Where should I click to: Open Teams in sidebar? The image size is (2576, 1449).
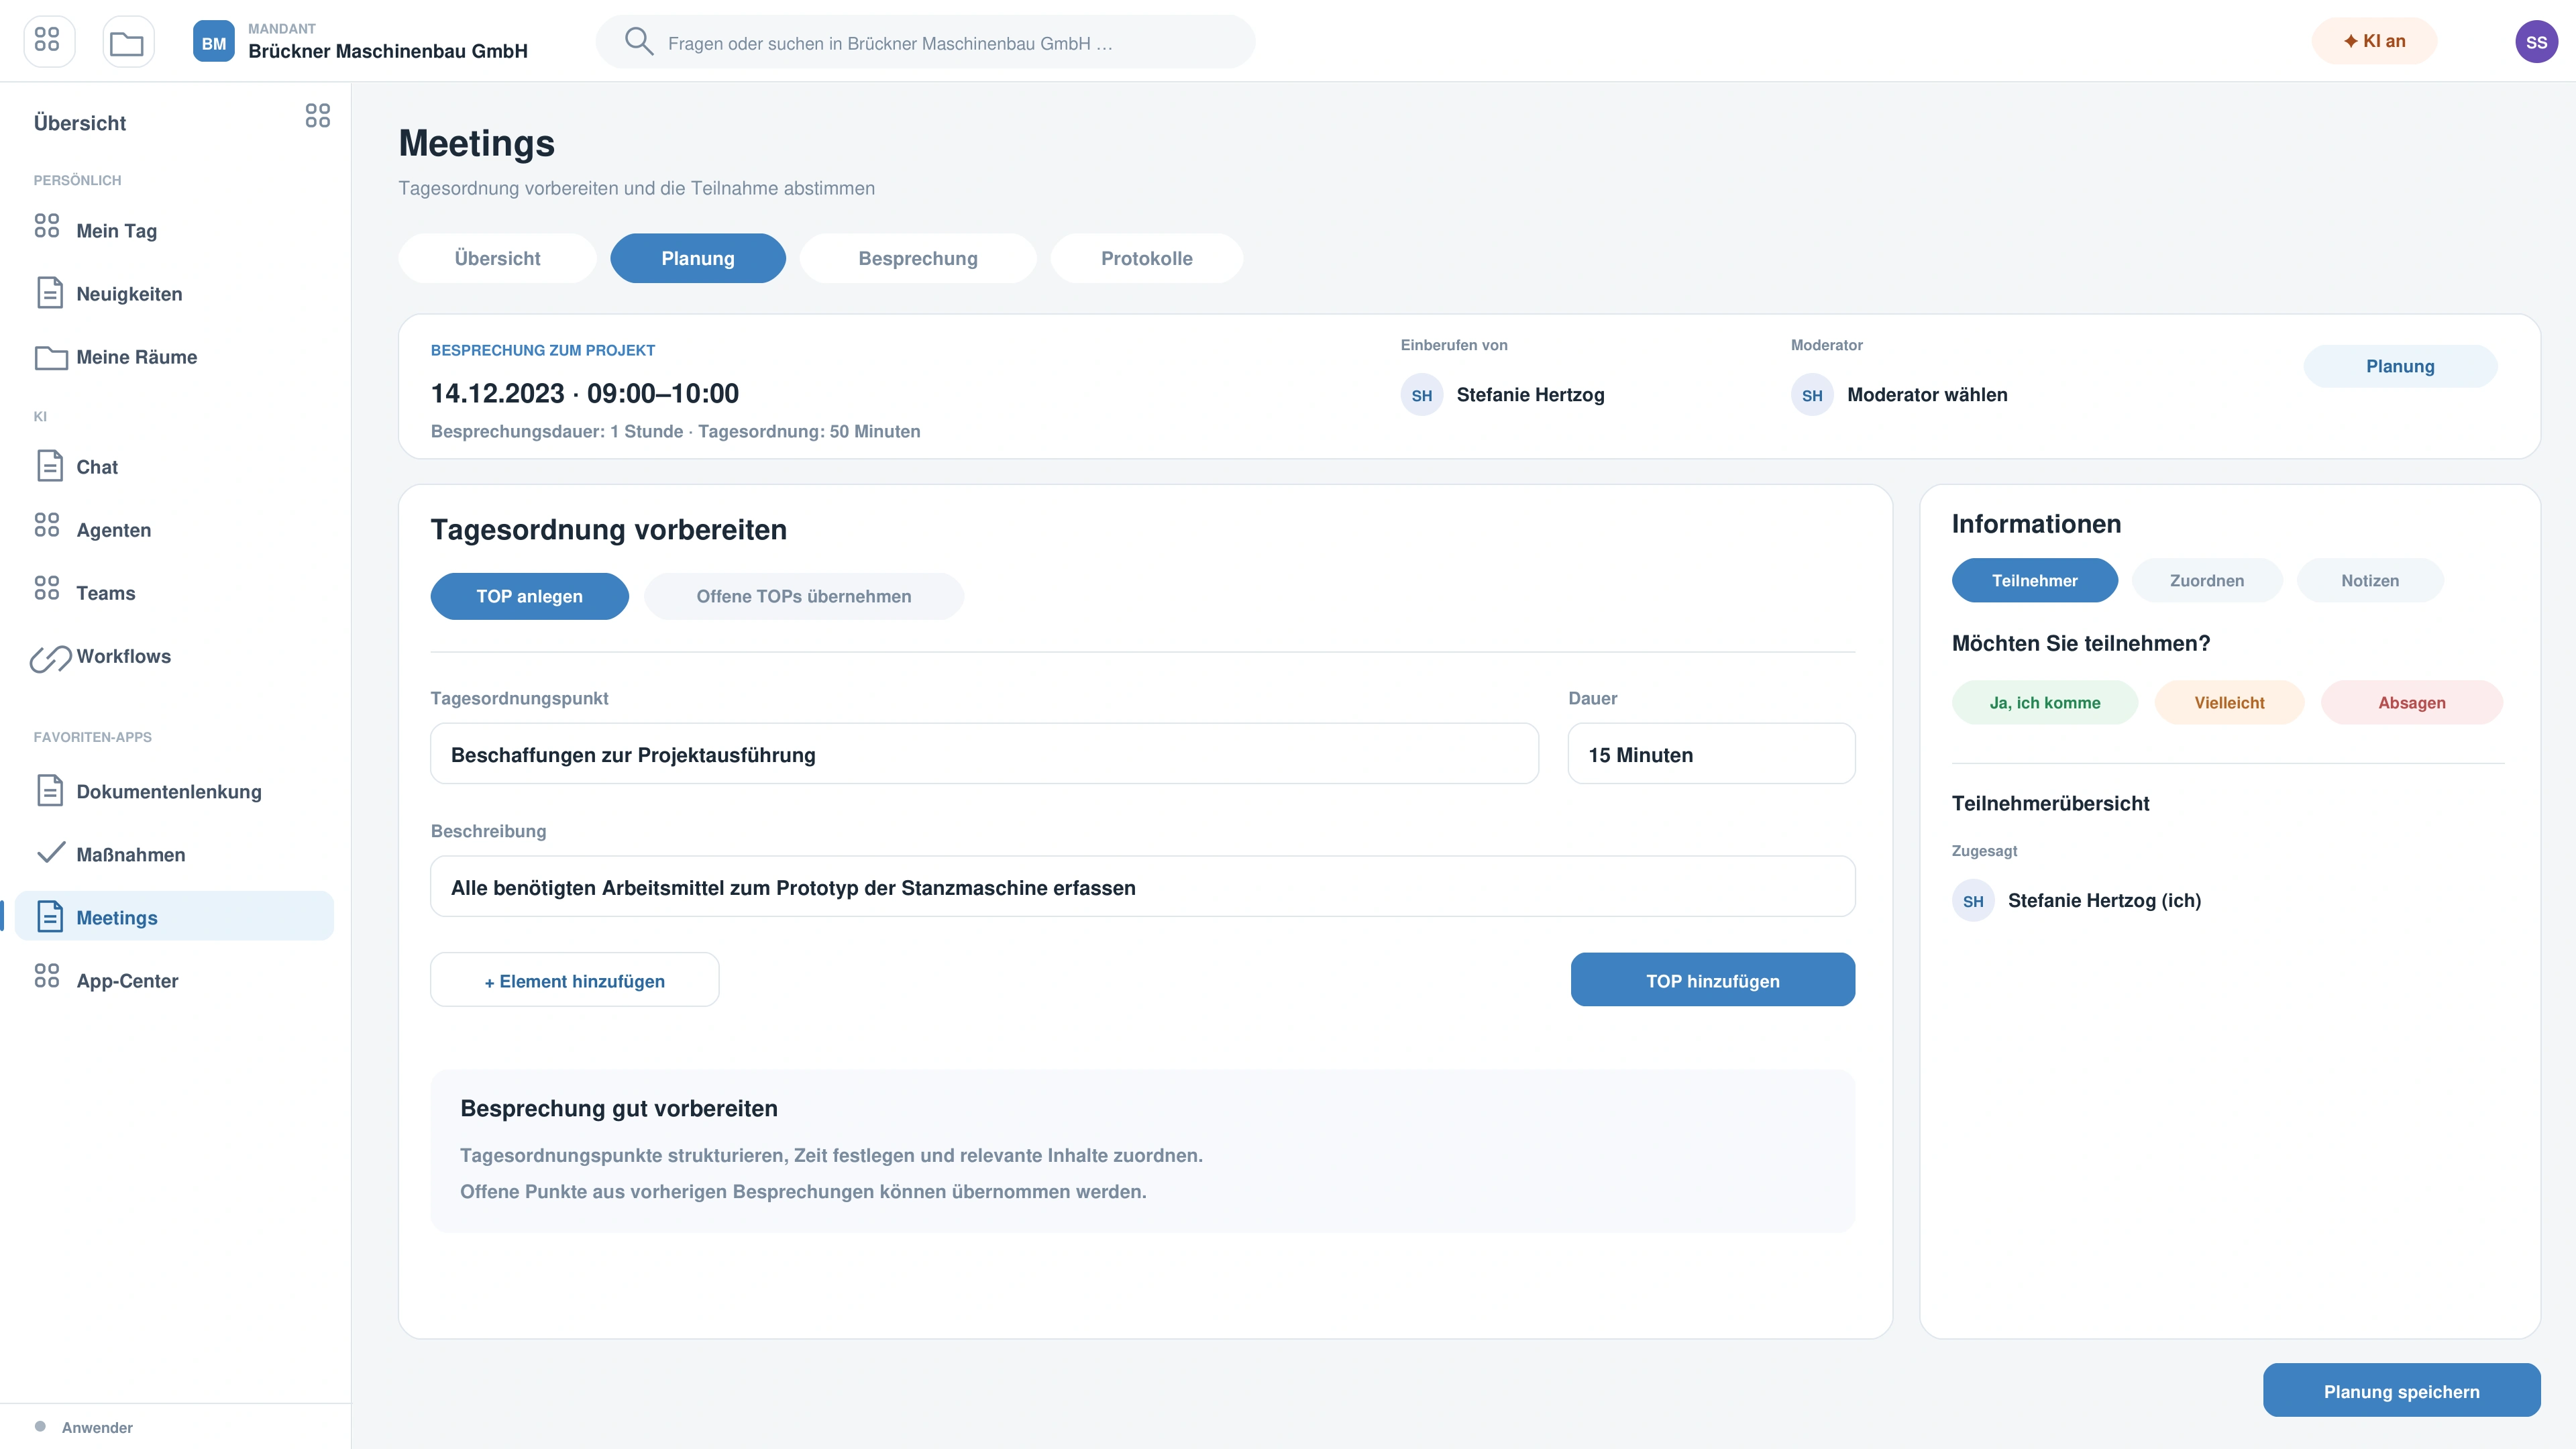175,593
